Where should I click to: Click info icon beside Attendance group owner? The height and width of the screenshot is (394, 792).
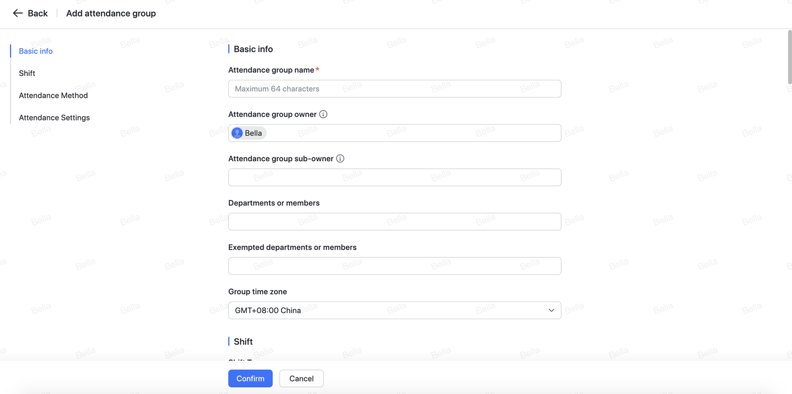click(x=323, y=114)
